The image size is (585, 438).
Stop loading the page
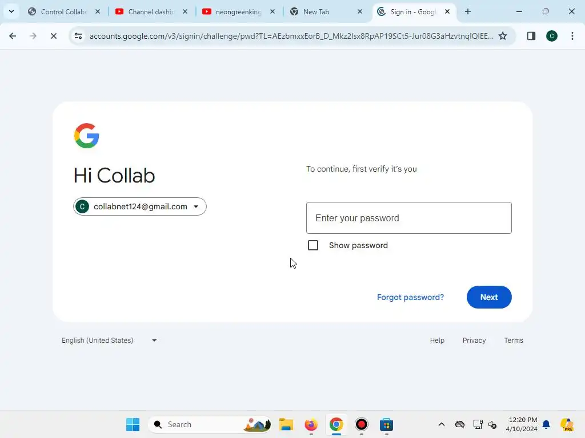point(53,36)
